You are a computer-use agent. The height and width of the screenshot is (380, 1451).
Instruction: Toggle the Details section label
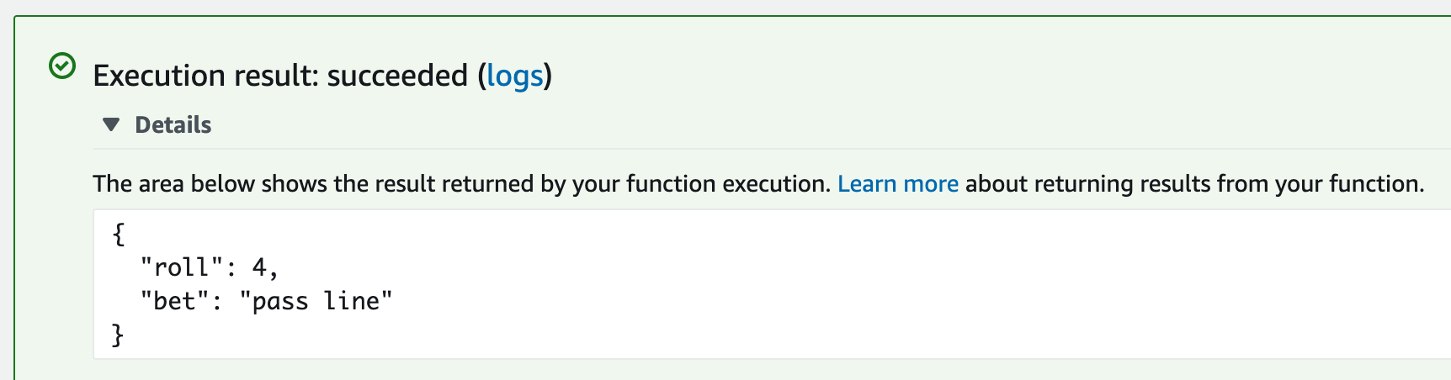[x=173, y=124]
